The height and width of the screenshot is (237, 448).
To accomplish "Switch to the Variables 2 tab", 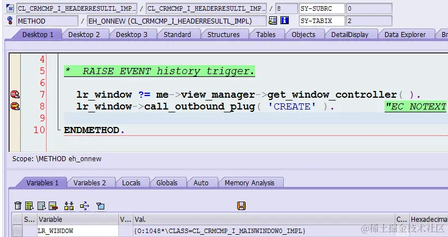I will tap(89, 183).
